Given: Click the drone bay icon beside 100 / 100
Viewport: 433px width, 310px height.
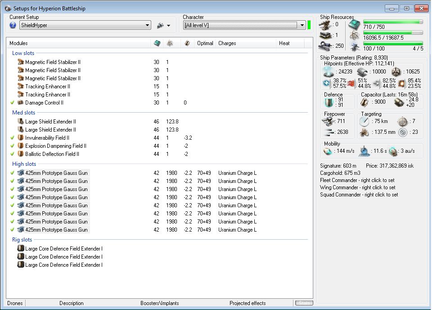Looking at the screenshot, I should click(x=355, y=47).
